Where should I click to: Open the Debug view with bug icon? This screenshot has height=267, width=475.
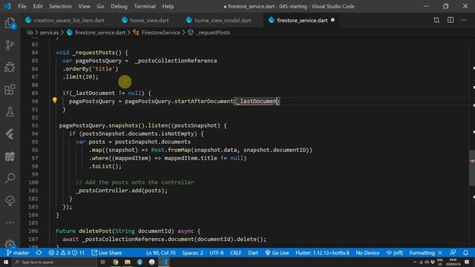pyautogui.click(x=10, y=67)
